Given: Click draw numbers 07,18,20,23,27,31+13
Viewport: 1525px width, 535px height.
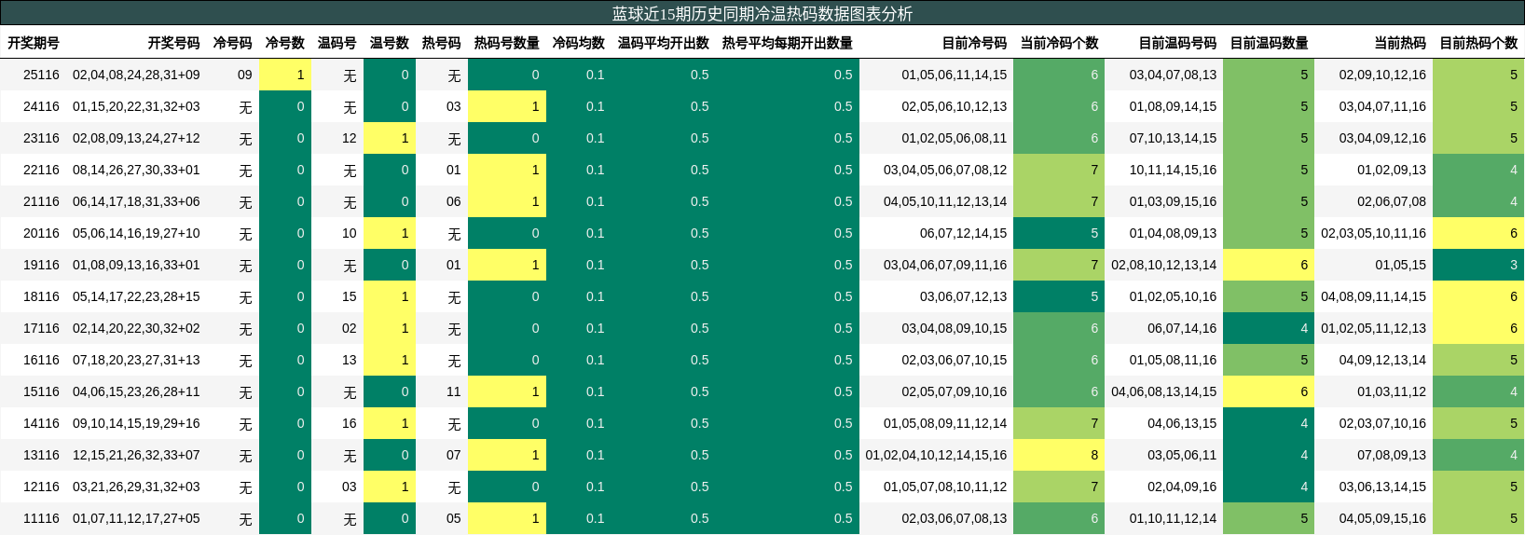Looking at the screenshot, I should 136,360.
